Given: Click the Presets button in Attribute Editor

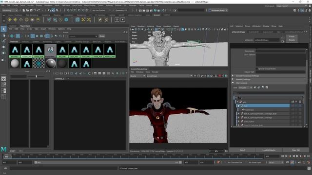Looking at the screenshot, I should tap(292, 40).
